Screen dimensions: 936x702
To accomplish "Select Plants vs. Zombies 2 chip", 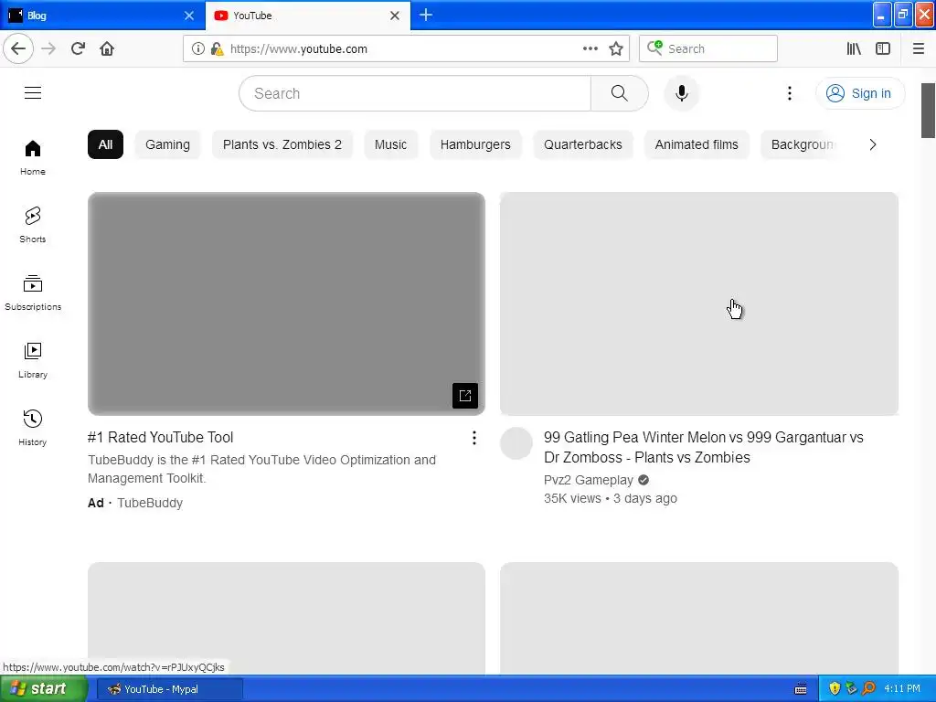I will point(282,144).
